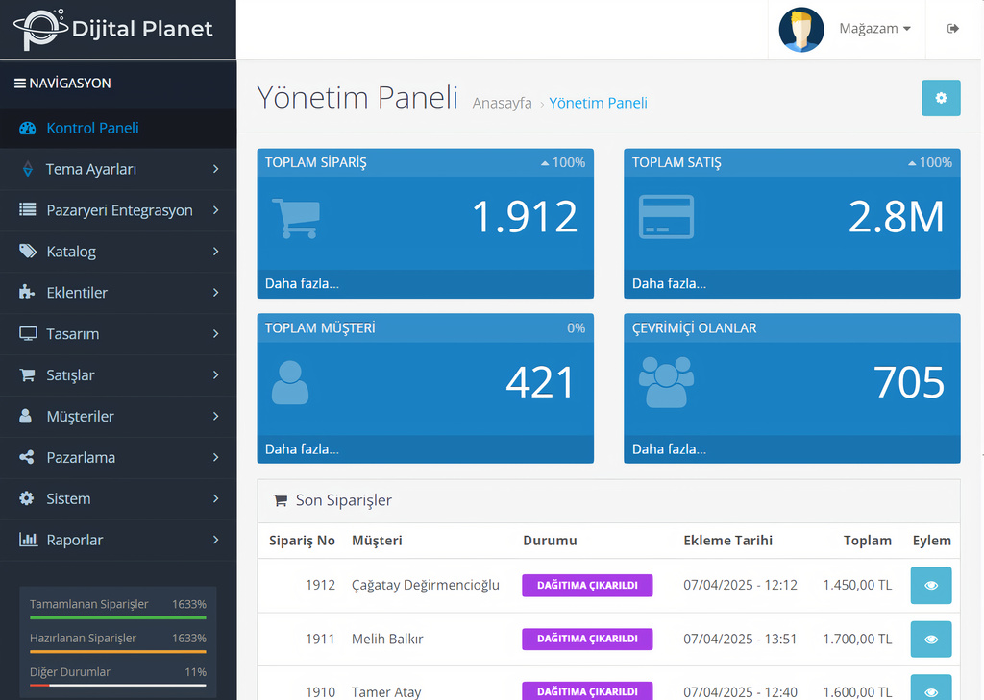The image size is (984, 700).
Task: Open Kontrol Paneli in sidebar
Action: (x=92, y=128)
